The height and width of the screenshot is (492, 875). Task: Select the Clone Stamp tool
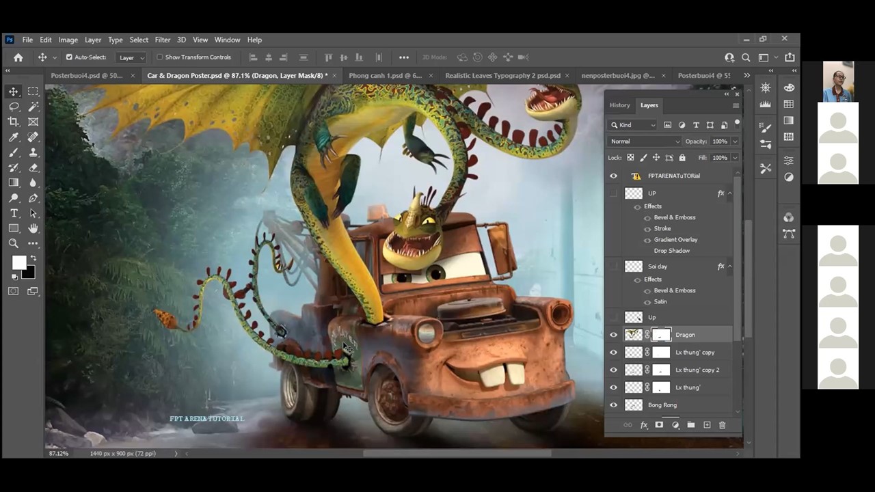pos(33,152)
